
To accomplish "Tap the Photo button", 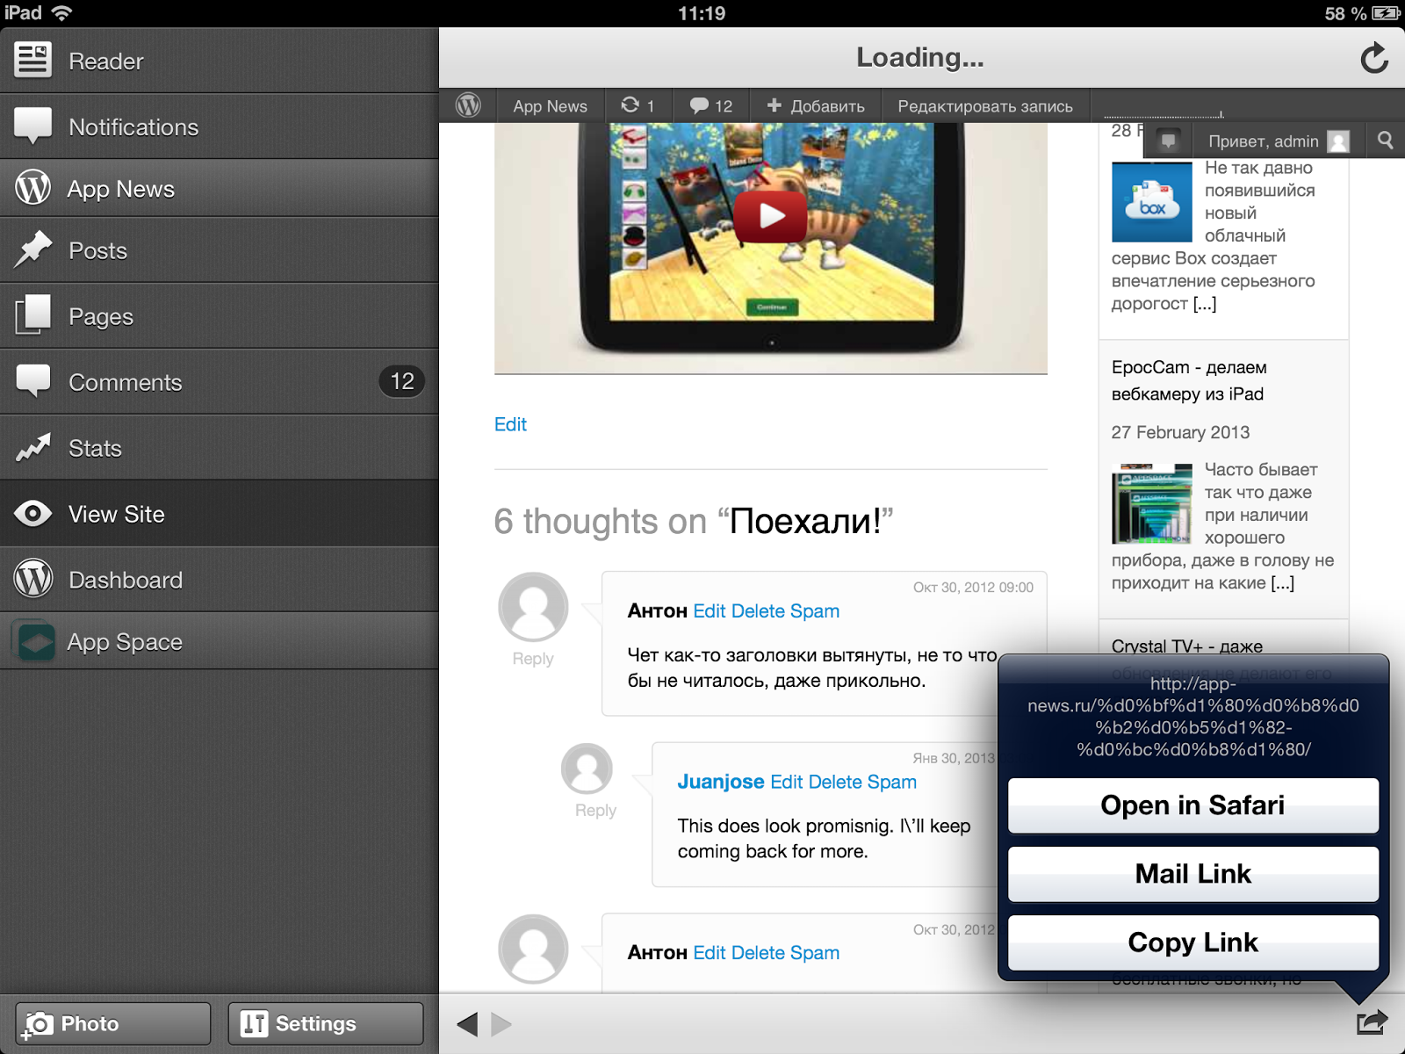I will coord(113,1023).
